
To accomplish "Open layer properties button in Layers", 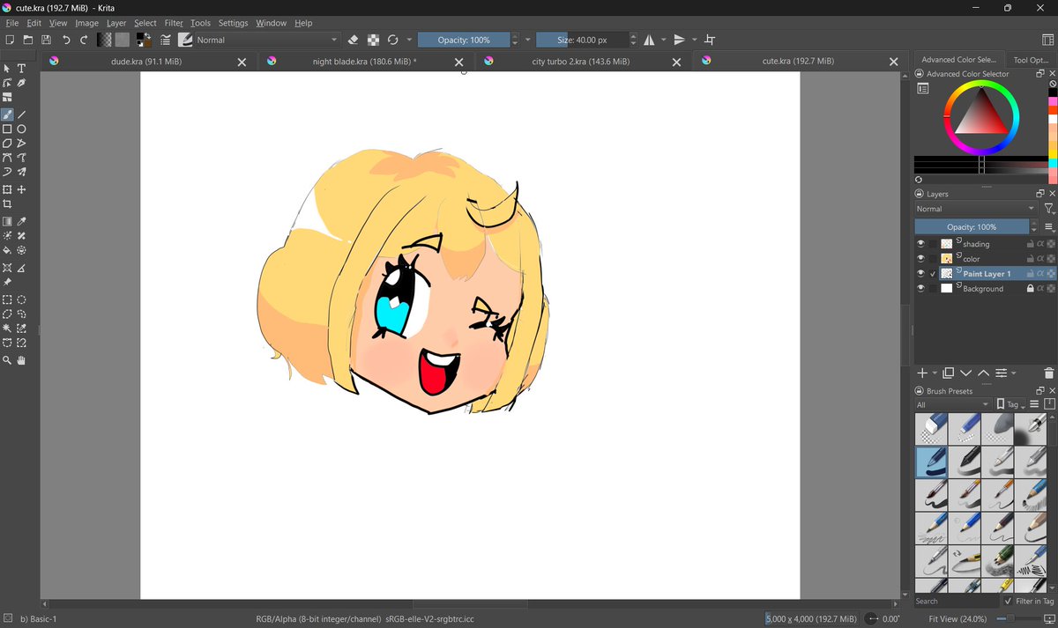I will coord(1002,373).
